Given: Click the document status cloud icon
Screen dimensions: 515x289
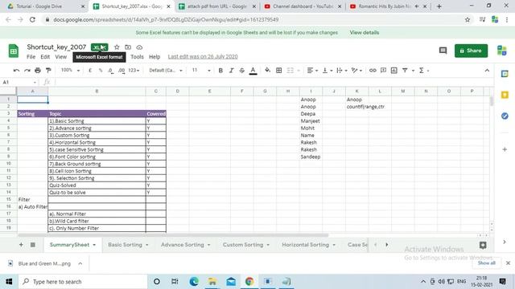Looking at the screenshot, I should tap(139, 47).
